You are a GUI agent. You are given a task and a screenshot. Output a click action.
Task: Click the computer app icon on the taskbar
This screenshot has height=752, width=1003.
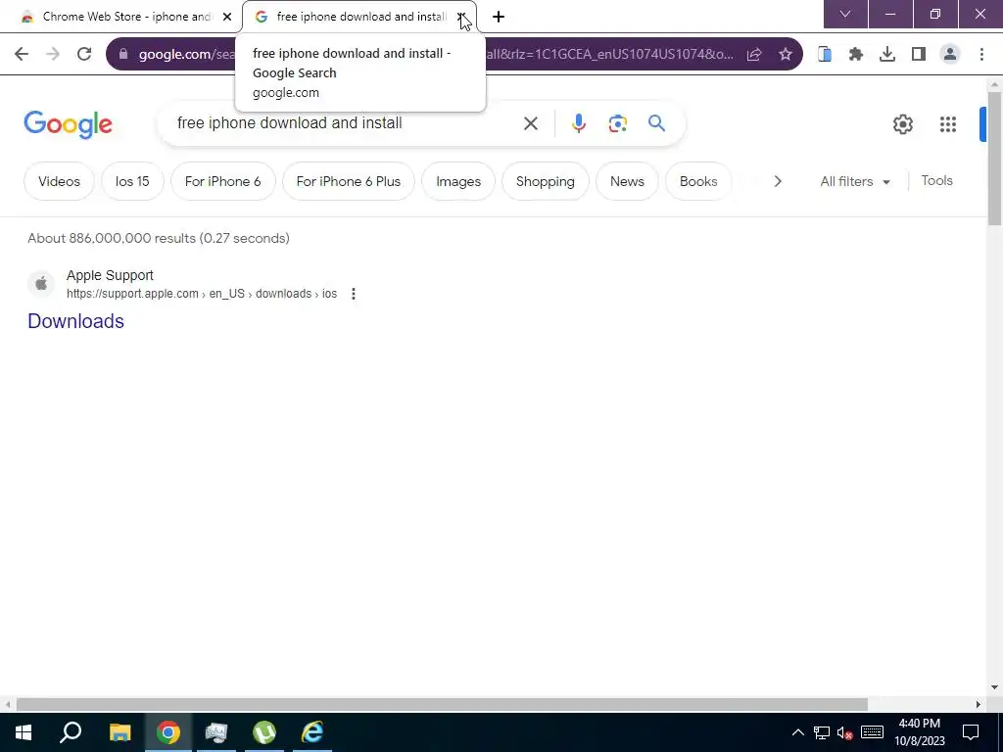[x=216, y=732]
